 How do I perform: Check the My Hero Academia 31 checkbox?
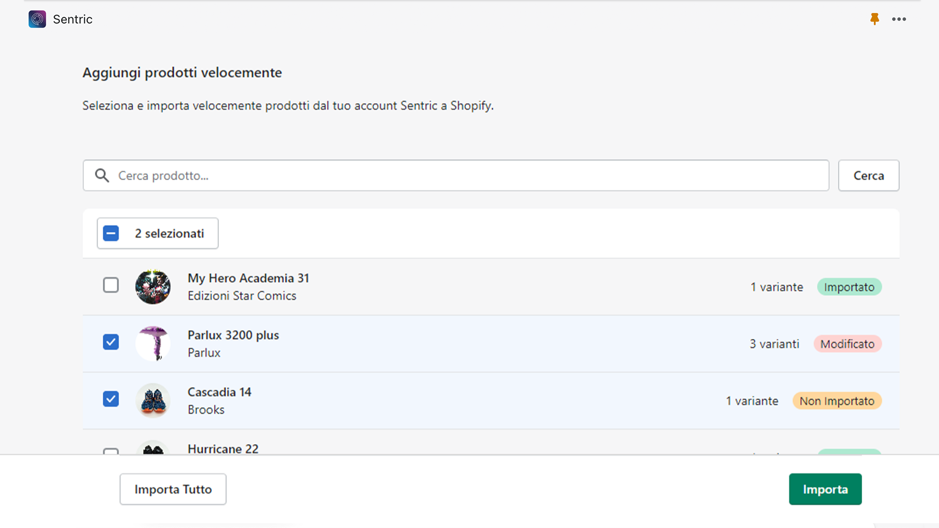(x=111, y=285)
